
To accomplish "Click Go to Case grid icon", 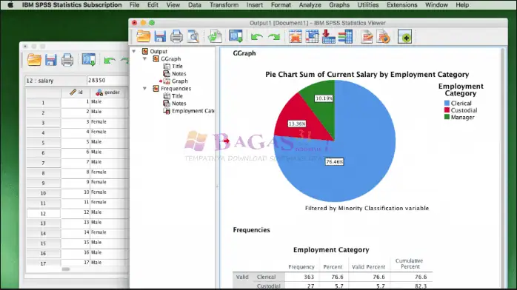I will [312, 36].
